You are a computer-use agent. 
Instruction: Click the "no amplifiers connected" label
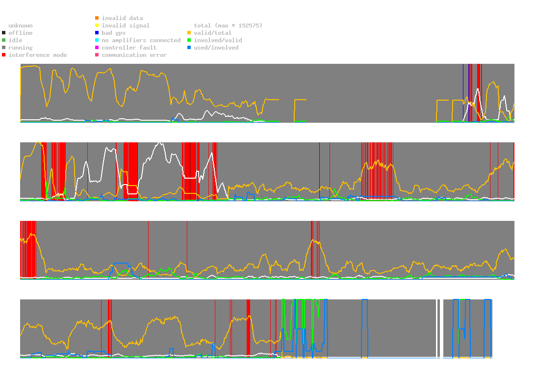point(141,40)
